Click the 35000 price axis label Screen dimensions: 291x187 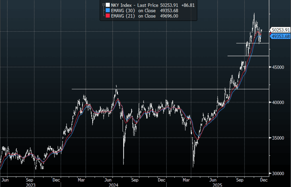pos(277,138)
